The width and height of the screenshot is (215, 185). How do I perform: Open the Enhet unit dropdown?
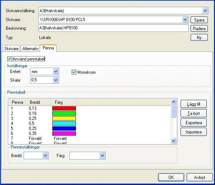[x=56, y=72]
